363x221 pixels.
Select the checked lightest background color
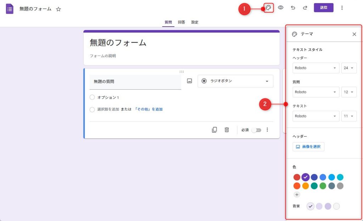point(311,206)
